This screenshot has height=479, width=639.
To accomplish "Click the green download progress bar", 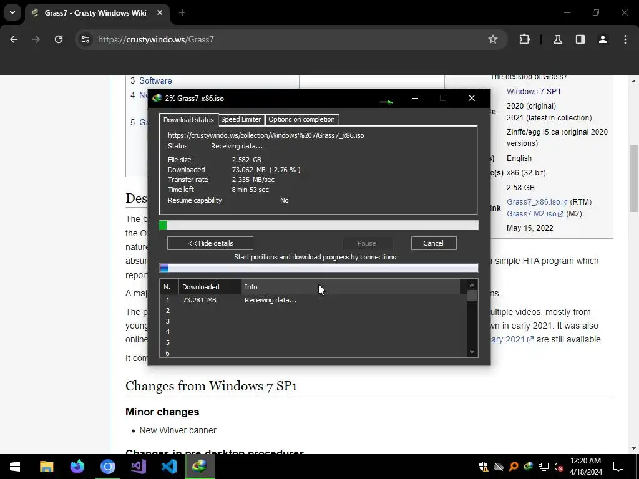I will point(319,225).
